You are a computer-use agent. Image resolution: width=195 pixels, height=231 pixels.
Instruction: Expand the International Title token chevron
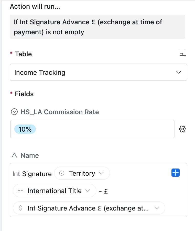point(88,191)
